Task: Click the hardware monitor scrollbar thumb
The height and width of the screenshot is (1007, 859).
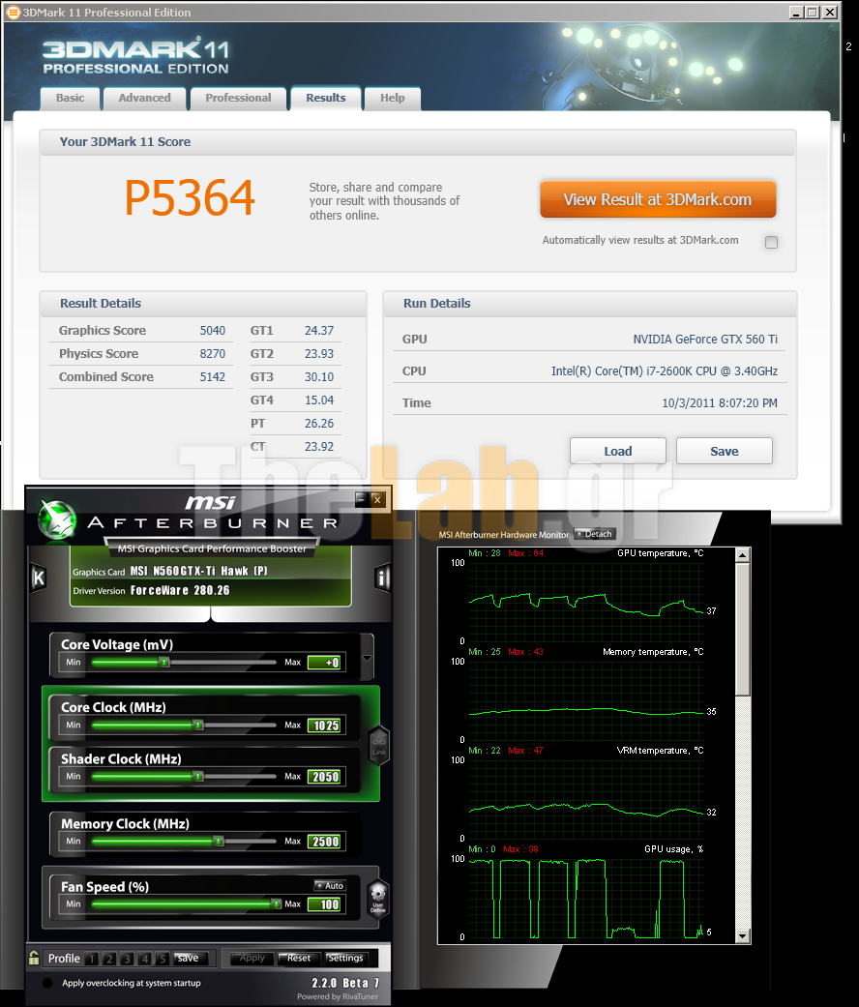Action: [743, 630]
